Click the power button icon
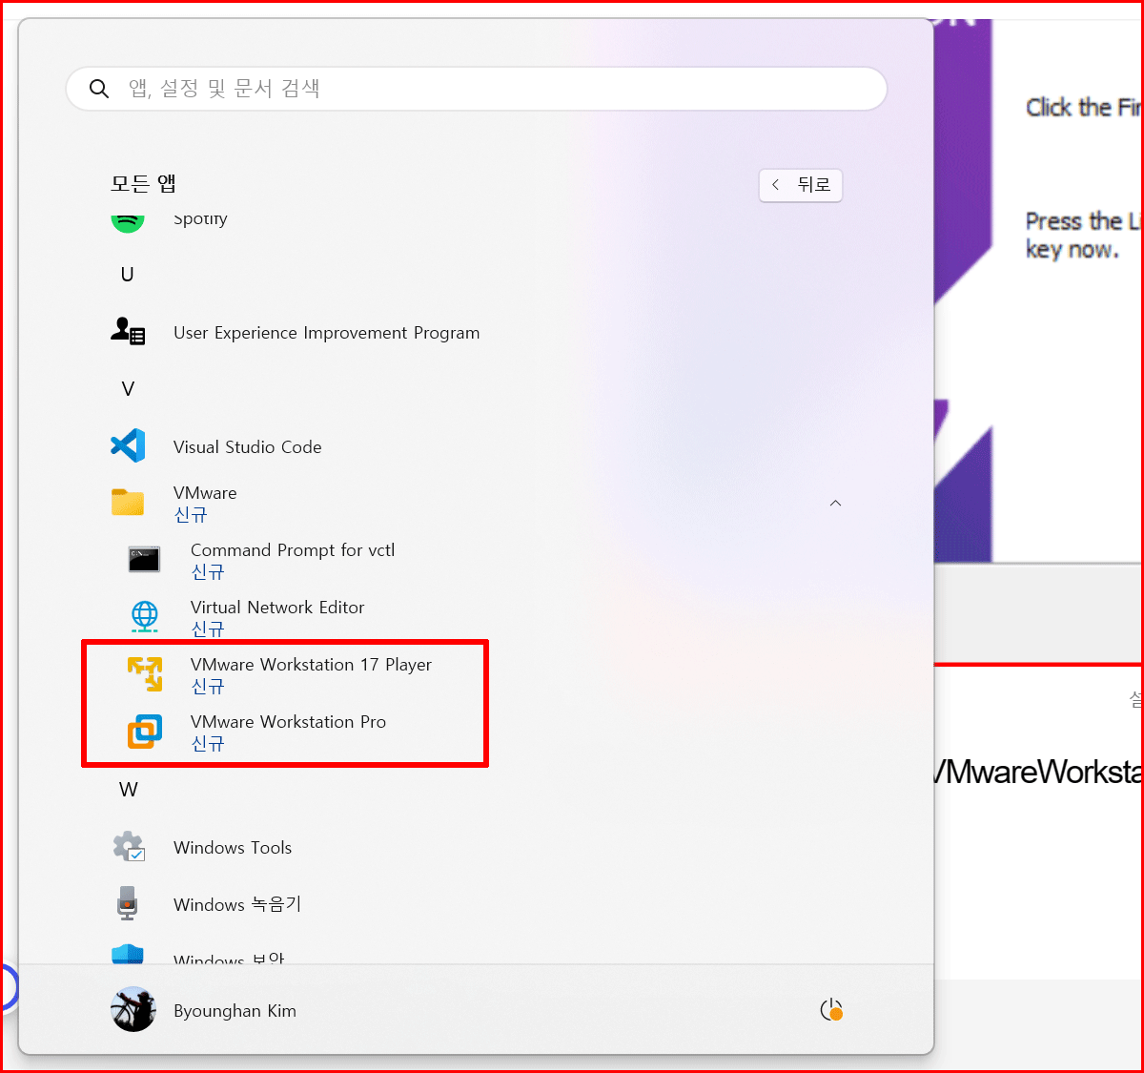The image size is (1144, 1073). tap(831, 1010)
